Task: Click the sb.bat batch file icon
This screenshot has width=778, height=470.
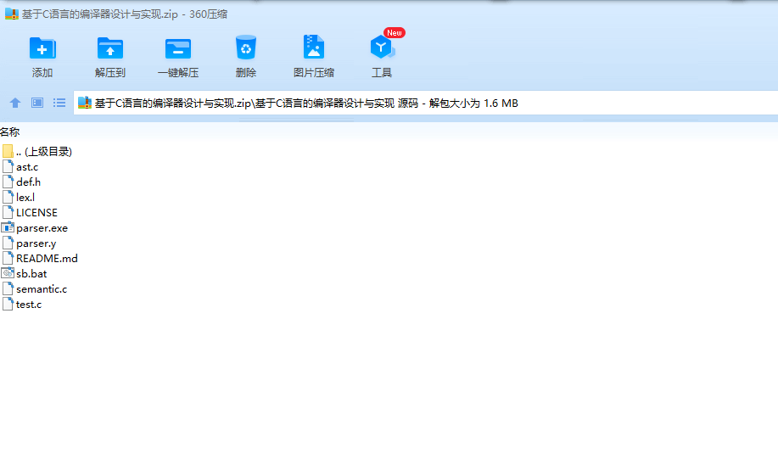Action: click(x=8, y=273)
